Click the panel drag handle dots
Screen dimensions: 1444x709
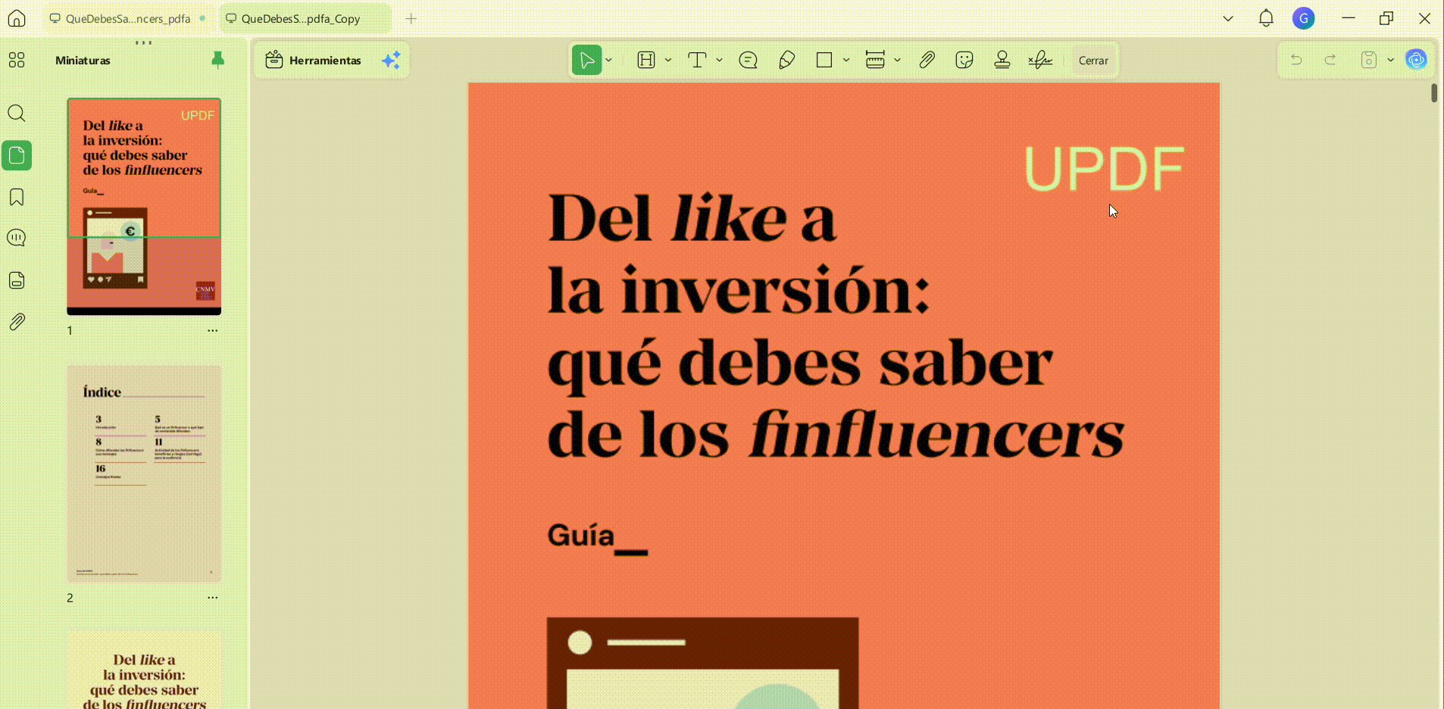click(x=143, y=42)
